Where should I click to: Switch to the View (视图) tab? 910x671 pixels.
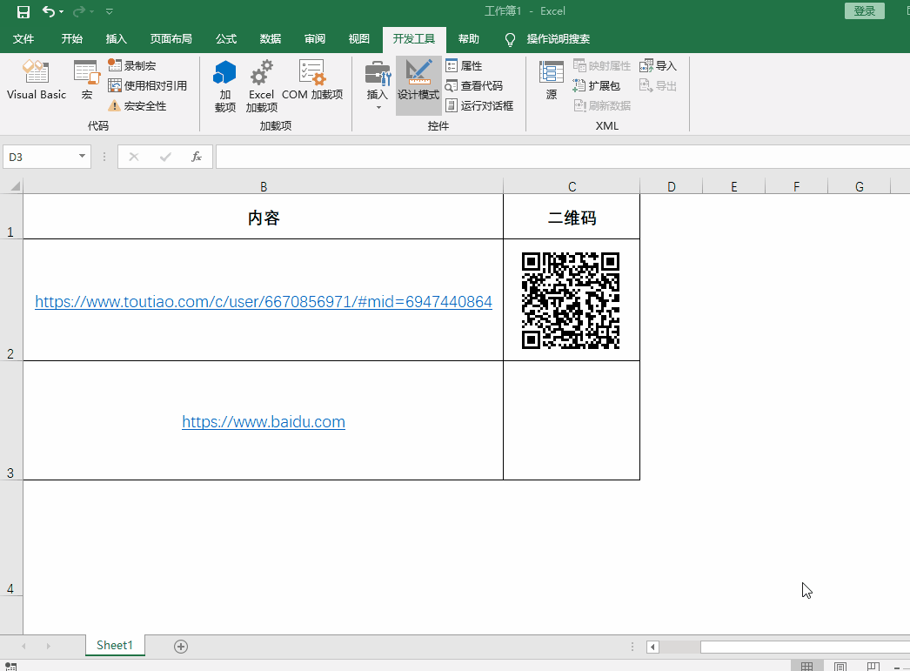(358, 39)
